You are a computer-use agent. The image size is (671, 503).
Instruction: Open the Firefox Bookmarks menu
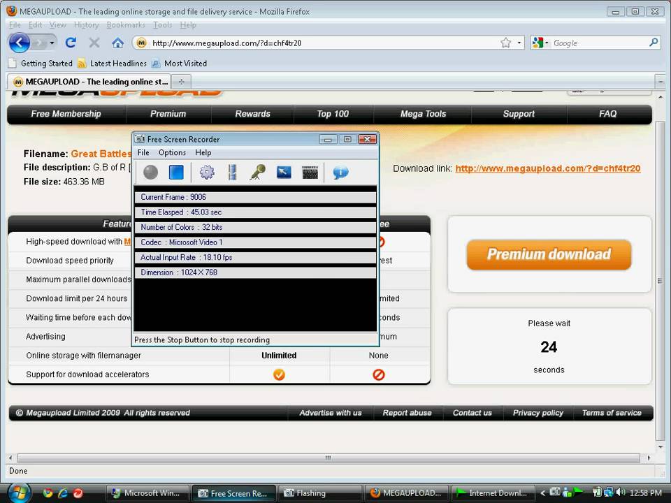(x=126, y=25)
